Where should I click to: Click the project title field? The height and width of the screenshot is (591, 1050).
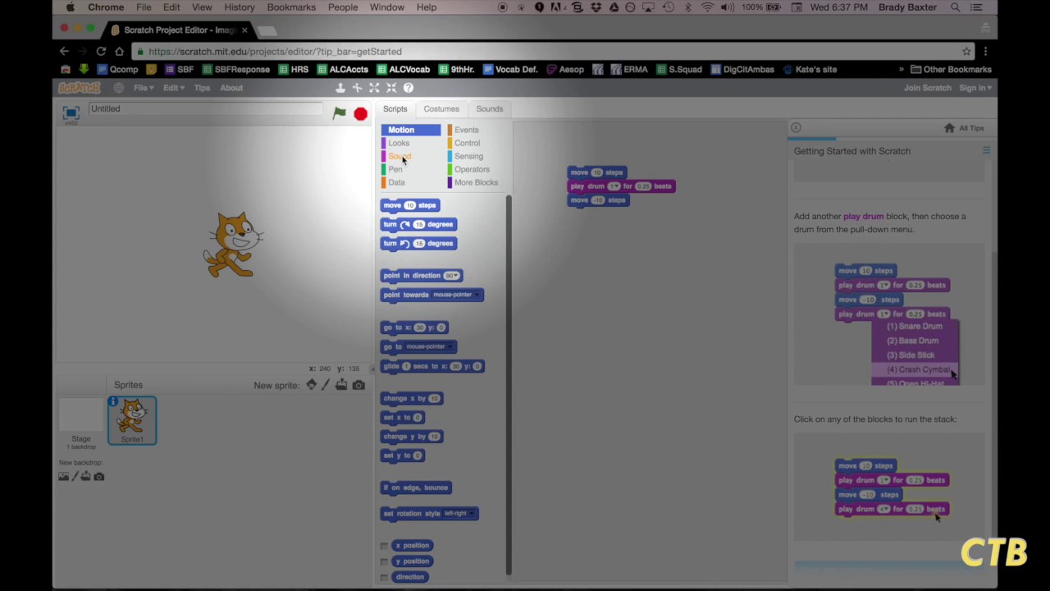click(x=205, y=108)
